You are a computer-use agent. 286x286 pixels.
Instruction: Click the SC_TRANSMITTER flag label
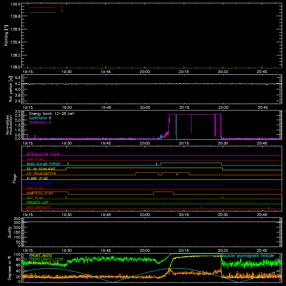pyautogui.click(x=41, y=174)
